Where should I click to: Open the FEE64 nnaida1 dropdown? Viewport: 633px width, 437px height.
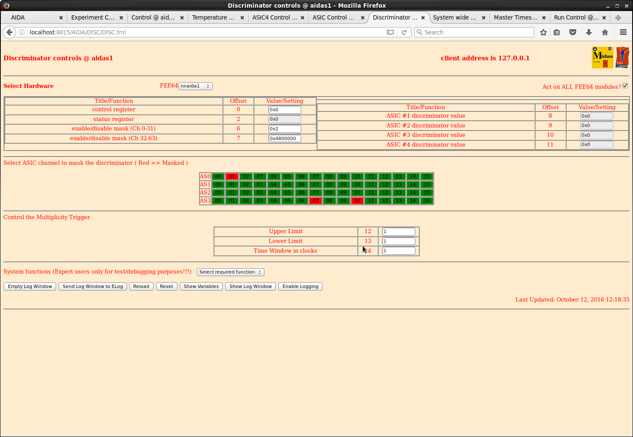pyautogui.click(x=195, y=86)
